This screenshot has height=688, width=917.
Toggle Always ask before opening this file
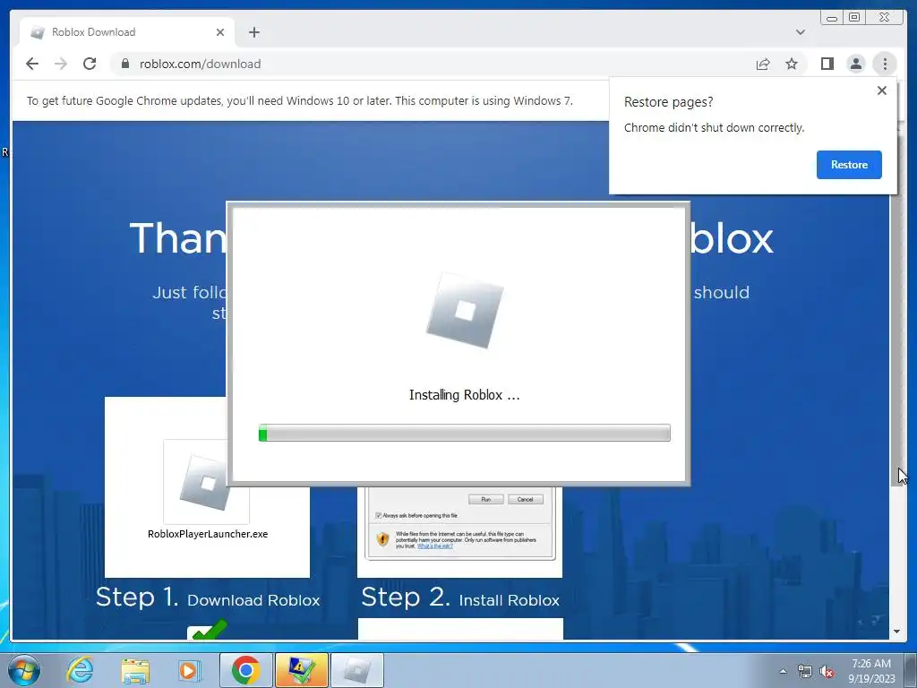tap(379, 515)
